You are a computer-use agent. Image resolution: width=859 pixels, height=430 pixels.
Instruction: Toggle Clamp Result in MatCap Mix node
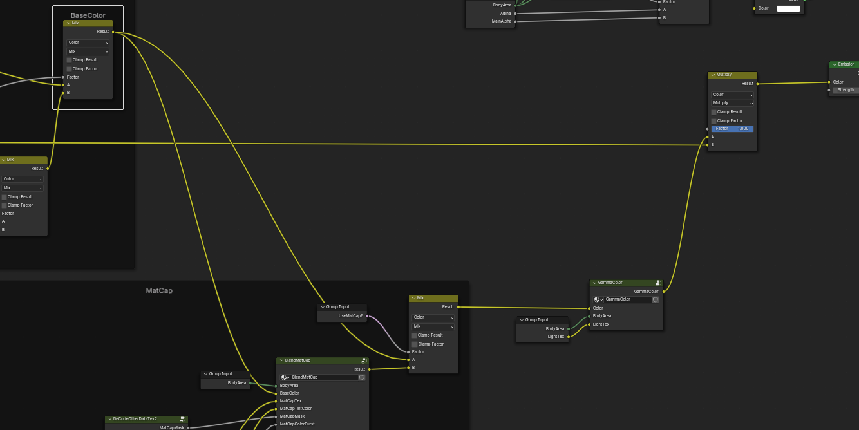(x=415, y=335)
